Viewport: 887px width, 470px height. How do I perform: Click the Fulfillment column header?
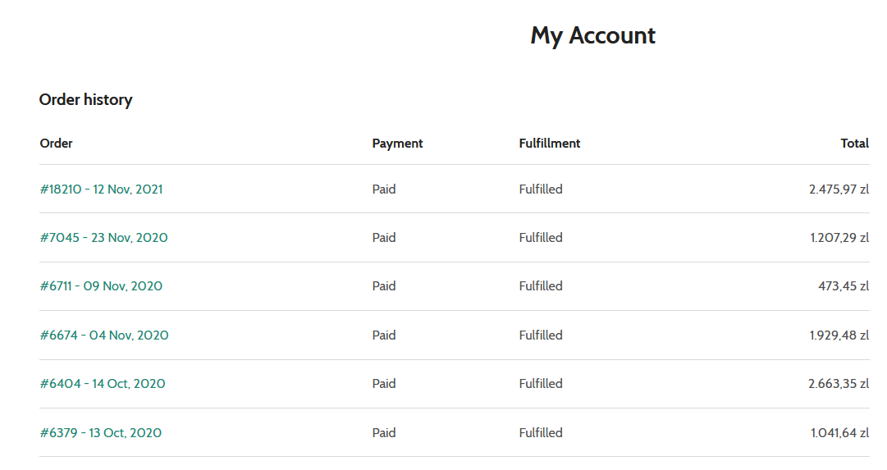click(x=549, y=143)
